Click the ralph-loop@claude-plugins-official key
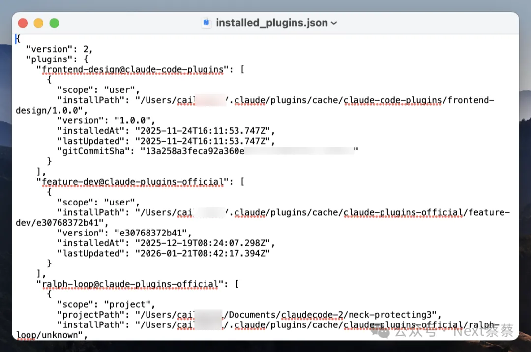This screenshot has height=352, width=531. [x=131, y=284]
